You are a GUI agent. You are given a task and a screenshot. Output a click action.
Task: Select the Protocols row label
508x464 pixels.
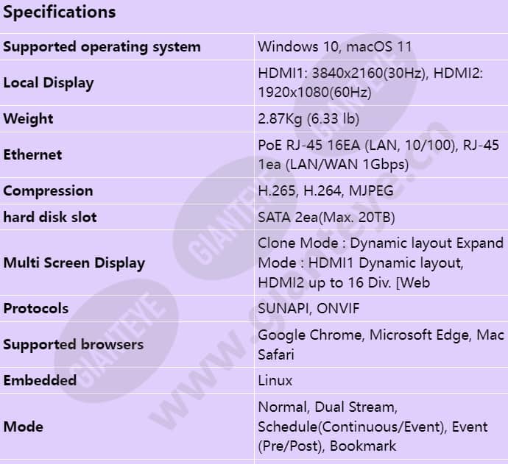35,308
